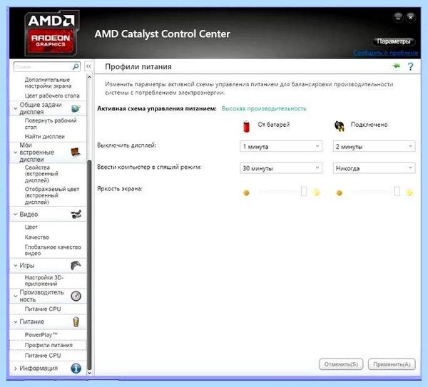428x387 pixels.
Task: Select Профили питания in sidebar
Action: [x=49, y=345]
